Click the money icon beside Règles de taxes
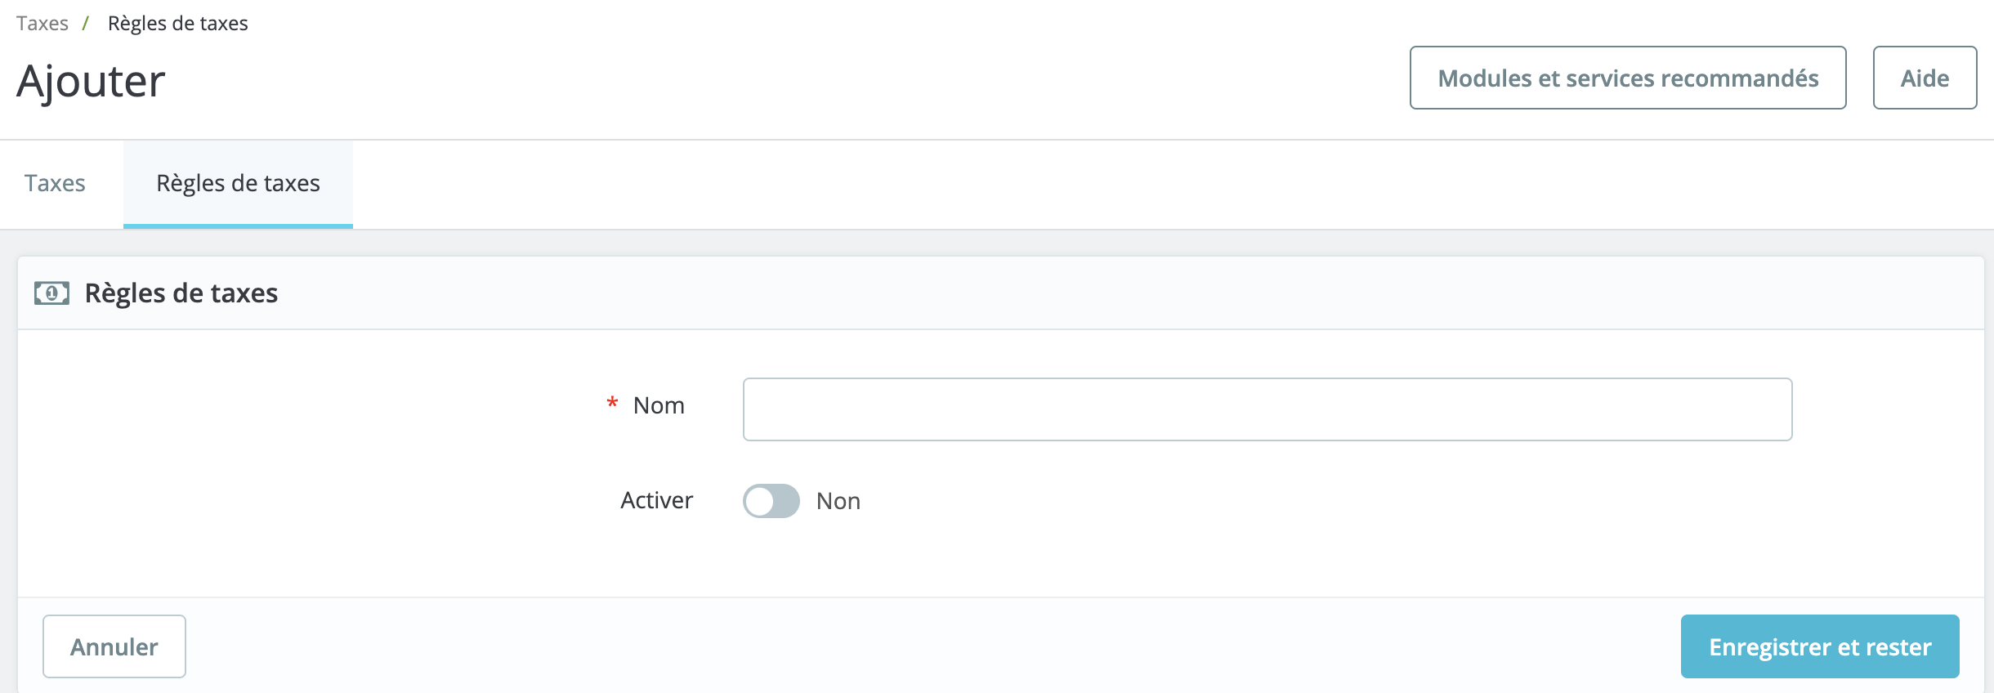1994x693 pixels. click(x=51, y=293)
